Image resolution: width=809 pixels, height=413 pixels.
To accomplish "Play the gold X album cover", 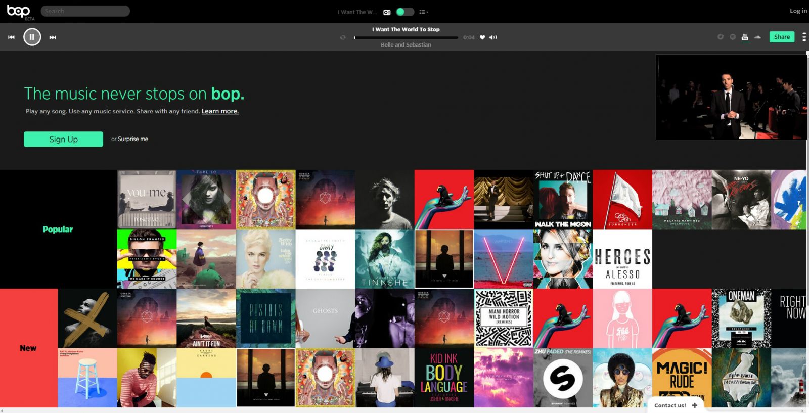I will click(x=87, y=318).
